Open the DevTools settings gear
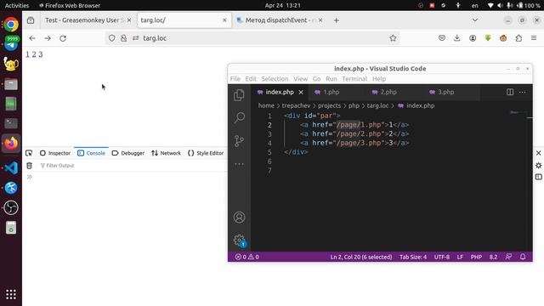This screenshot has width=544, height=306. tap(538, 165)
